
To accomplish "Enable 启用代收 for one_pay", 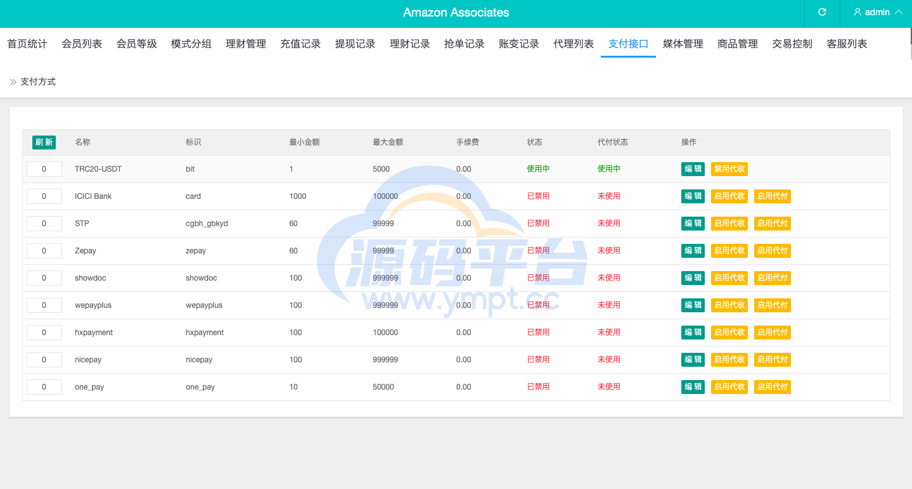I will pyautogui.click(x=729, y=387).
